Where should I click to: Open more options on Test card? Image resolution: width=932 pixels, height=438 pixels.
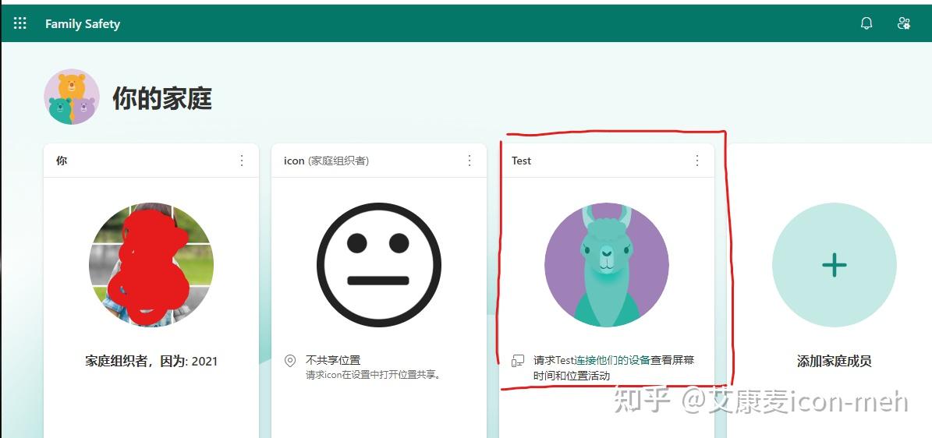click(697, 161)
